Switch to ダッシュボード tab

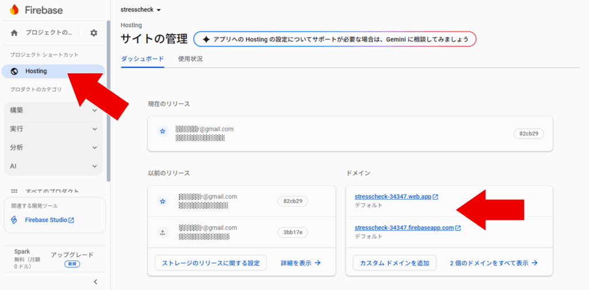[x=143, y=59]
